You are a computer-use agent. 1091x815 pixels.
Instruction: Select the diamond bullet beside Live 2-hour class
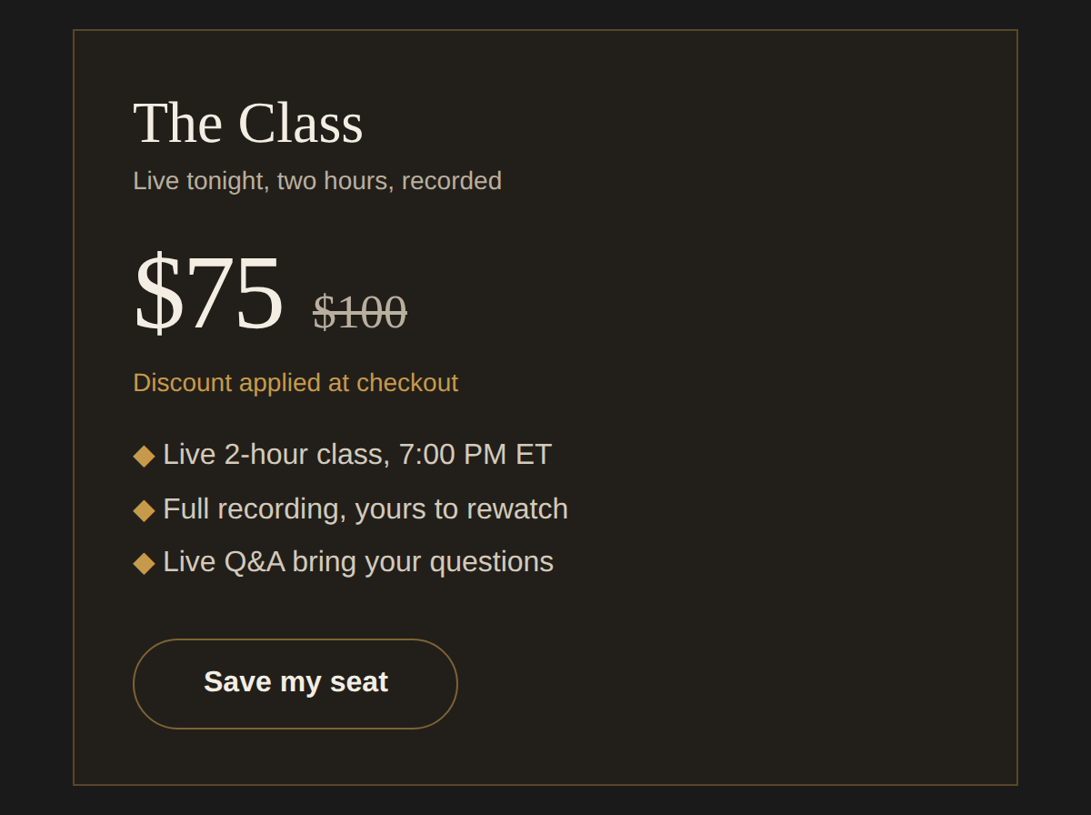coord(144,455)
